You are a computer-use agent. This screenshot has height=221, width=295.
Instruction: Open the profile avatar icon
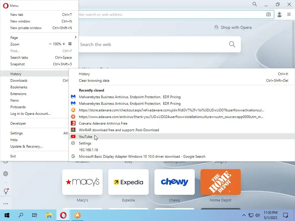[279, 14]
